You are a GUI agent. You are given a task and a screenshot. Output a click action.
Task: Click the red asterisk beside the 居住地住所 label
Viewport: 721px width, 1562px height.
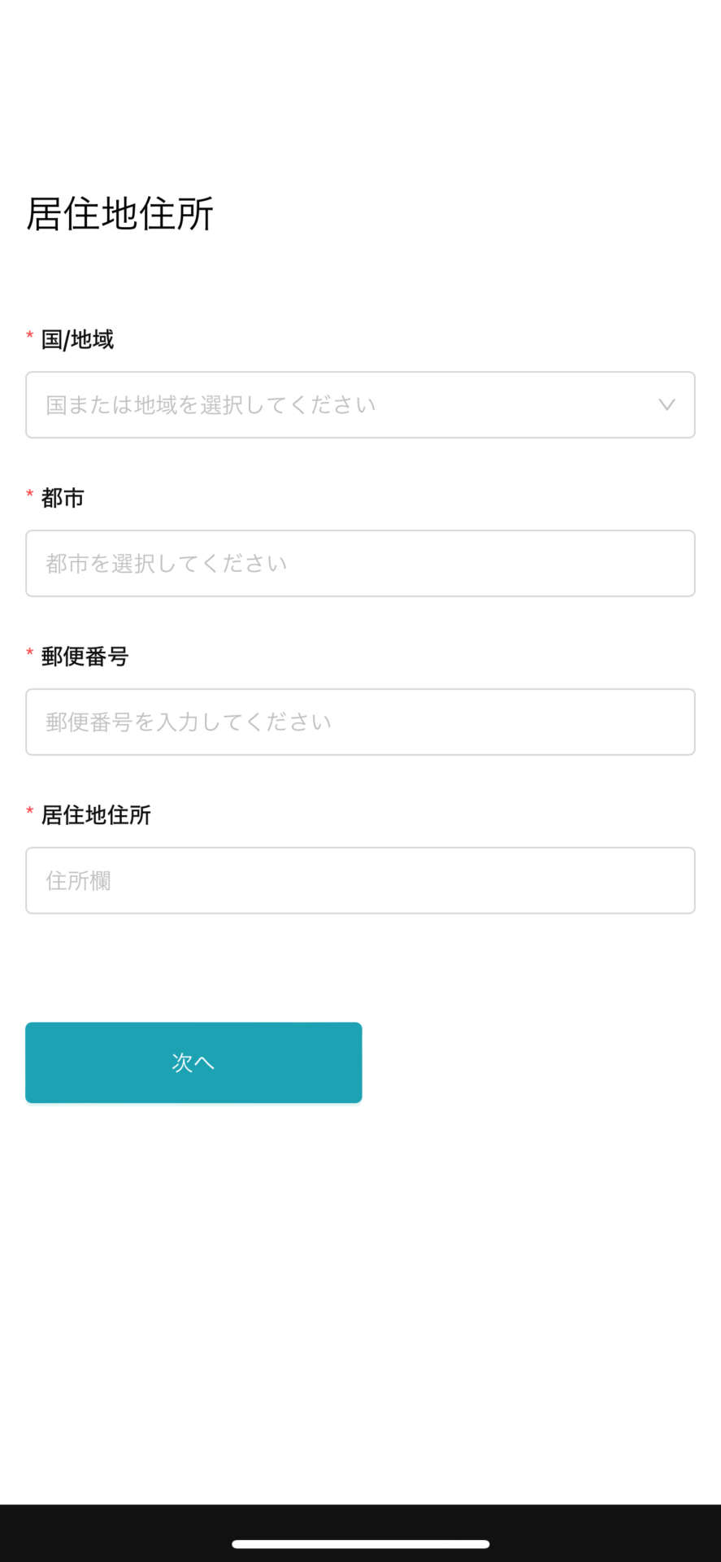point(30,812)
